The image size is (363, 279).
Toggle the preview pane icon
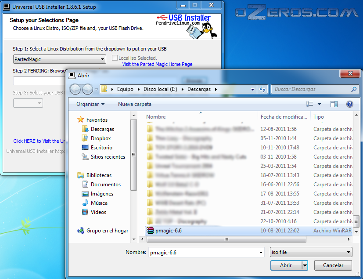334,104
